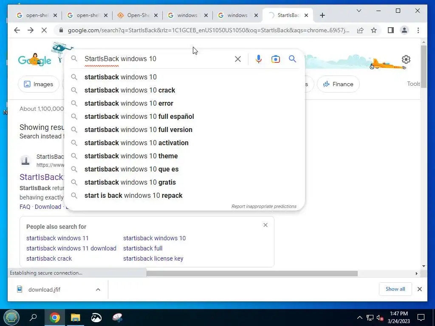The height and width of the screenshot is (326, 435).
Task: Close the StartIsBack tab
Action: pyautogui.click(x=306, y=15)
